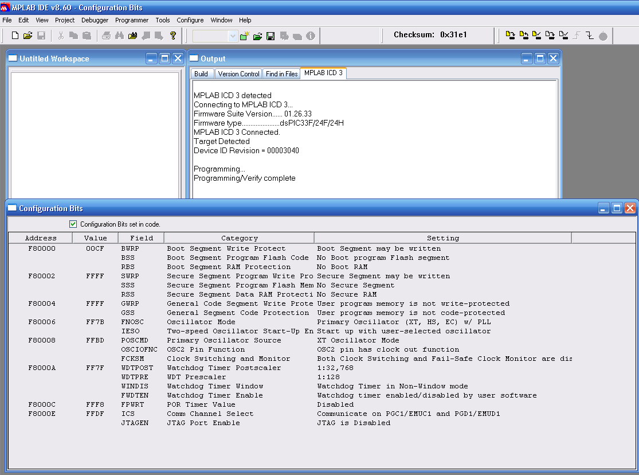Screen dimensions: 639x475
Task: Click the '1:128' WDT prescaler setting
Action: click(328, 377)
